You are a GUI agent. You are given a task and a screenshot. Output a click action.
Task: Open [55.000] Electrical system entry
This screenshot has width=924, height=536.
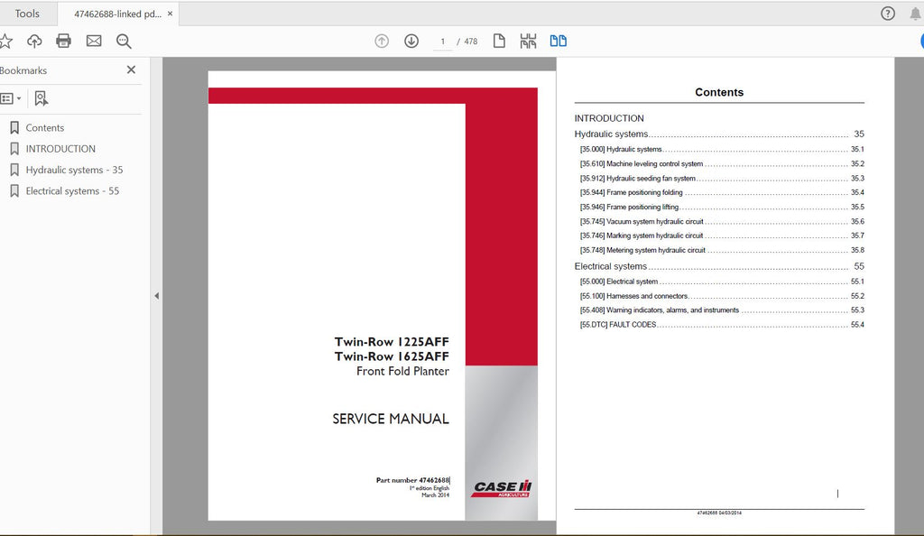click(722, 282)
